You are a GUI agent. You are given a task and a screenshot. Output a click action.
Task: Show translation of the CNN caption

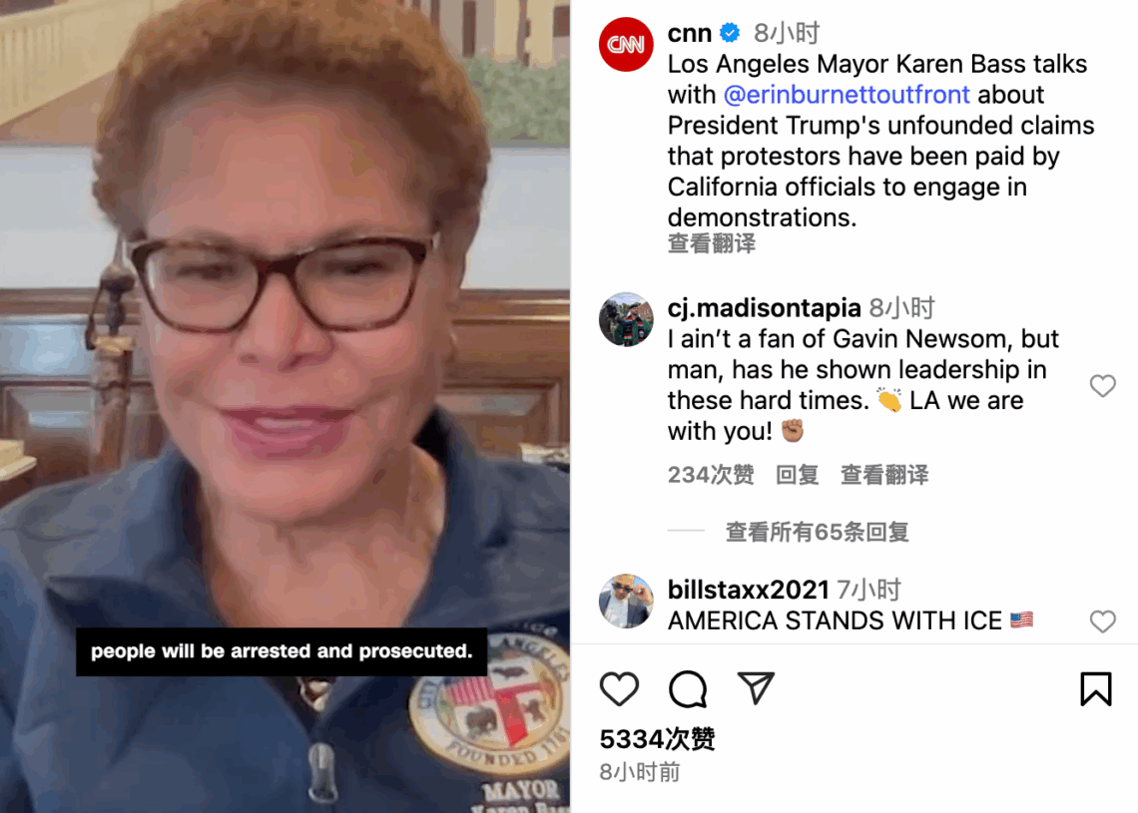711,243
